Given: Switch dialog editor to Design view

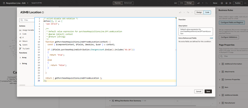Looking at the screenshot, I should click(x=199, y=12).
